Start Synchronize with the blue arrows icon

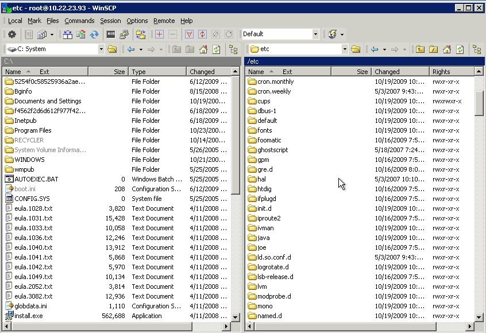(95, 34)
